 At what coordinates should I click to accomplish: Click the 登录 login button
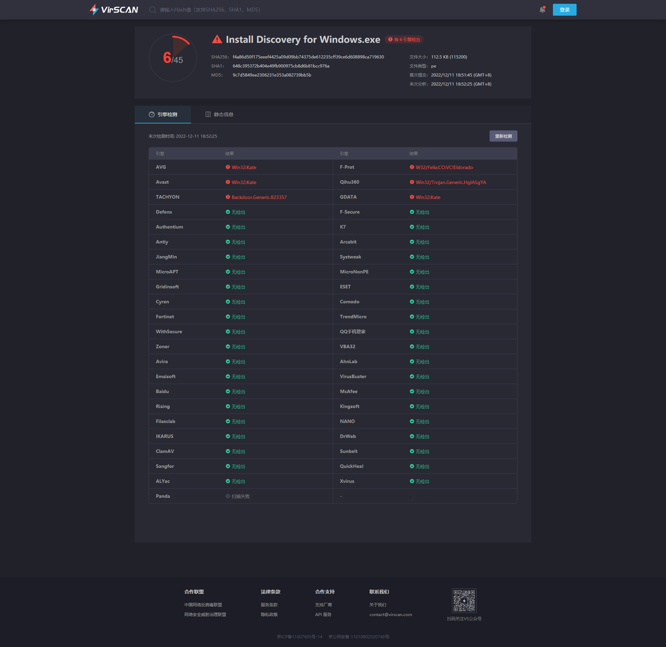click(564, 10)
